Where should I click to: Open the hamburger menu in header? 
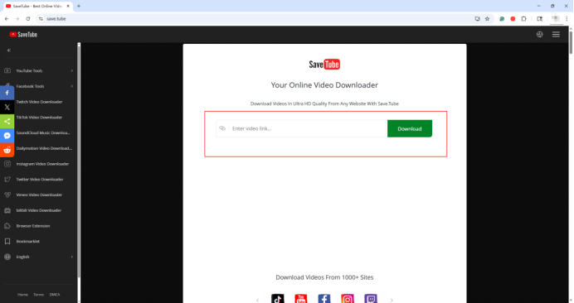(556, 35)
